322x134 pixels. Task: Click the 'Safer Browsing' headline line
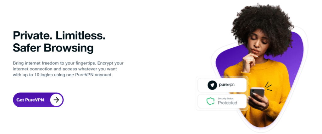click(53, 48)
